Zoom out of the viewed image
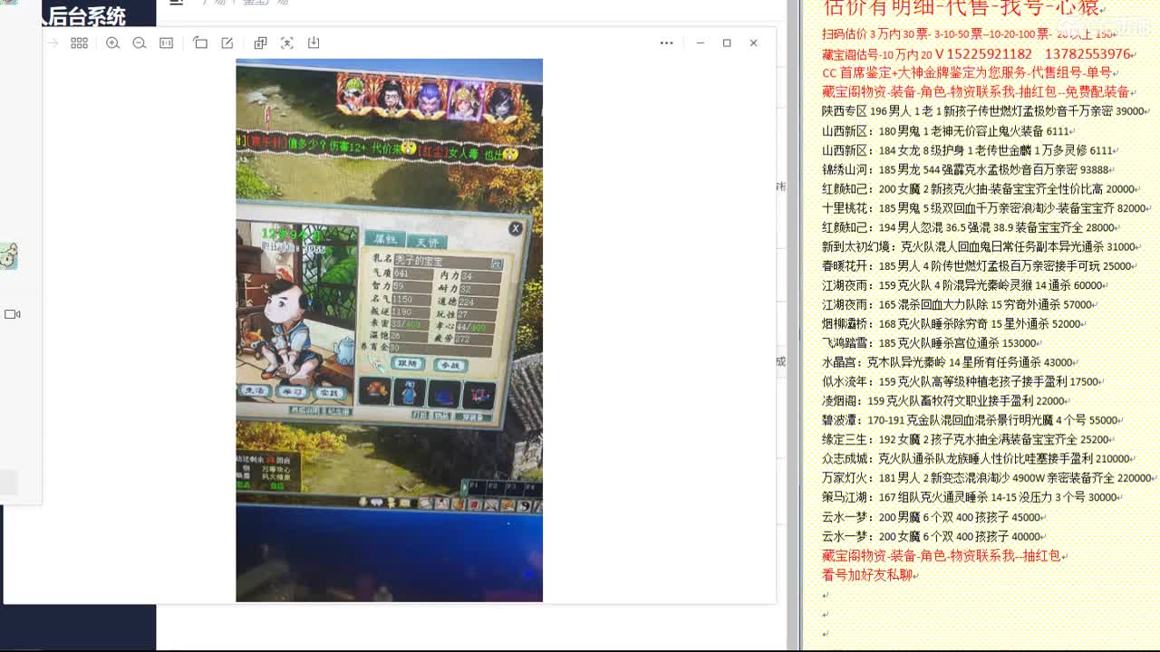Image resolution: width=1160 pixels, height=652 pixels. (x=140, y=43)
